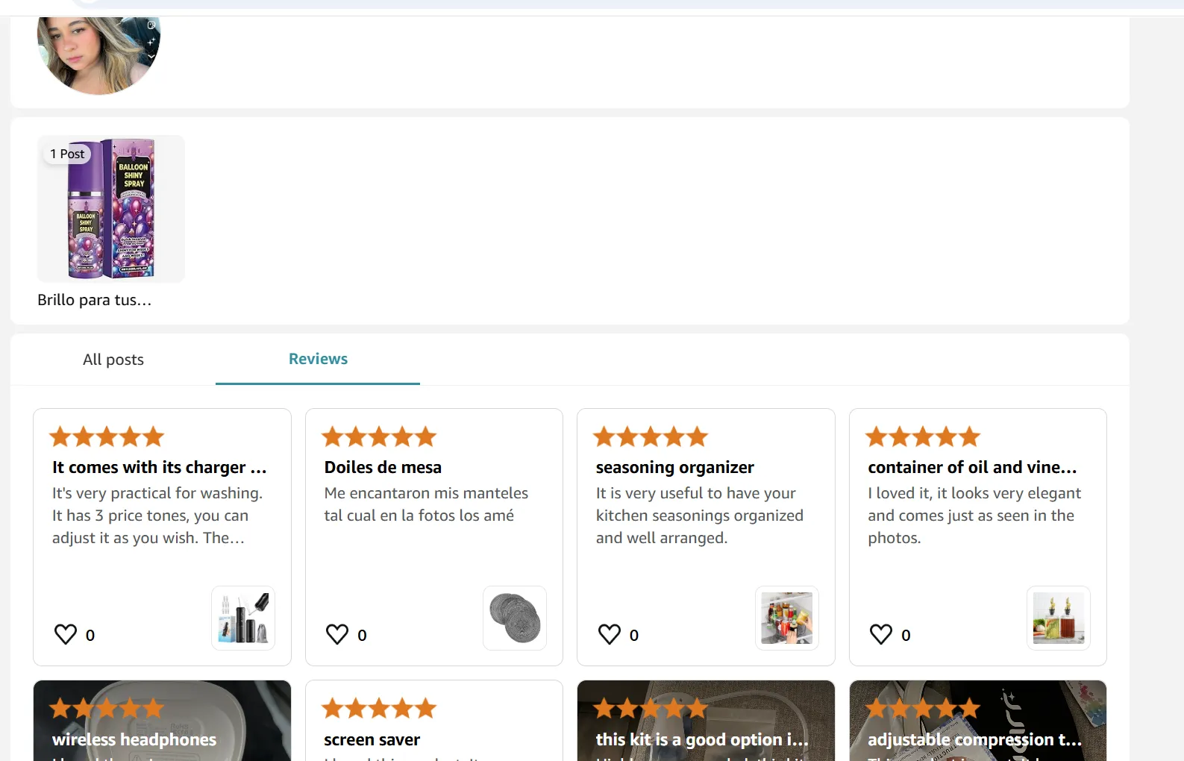Read 'It is very useful to have' review text
The image size is (1184, 761).
700,516
